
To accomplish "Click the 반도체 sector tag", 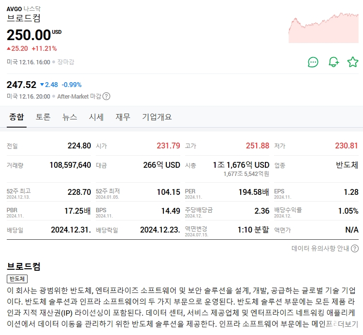I will [17, 279].
